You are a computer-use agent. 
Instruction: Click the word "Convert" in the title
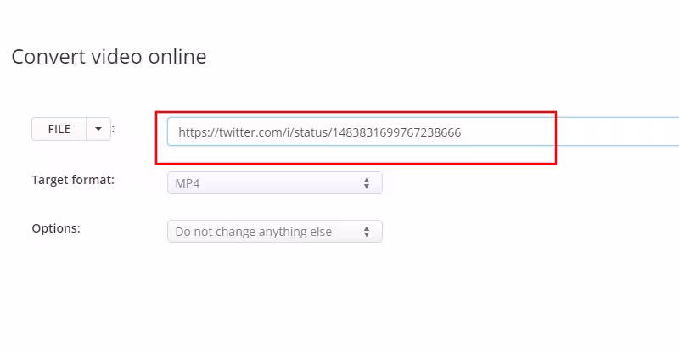[x=42, y=57]
